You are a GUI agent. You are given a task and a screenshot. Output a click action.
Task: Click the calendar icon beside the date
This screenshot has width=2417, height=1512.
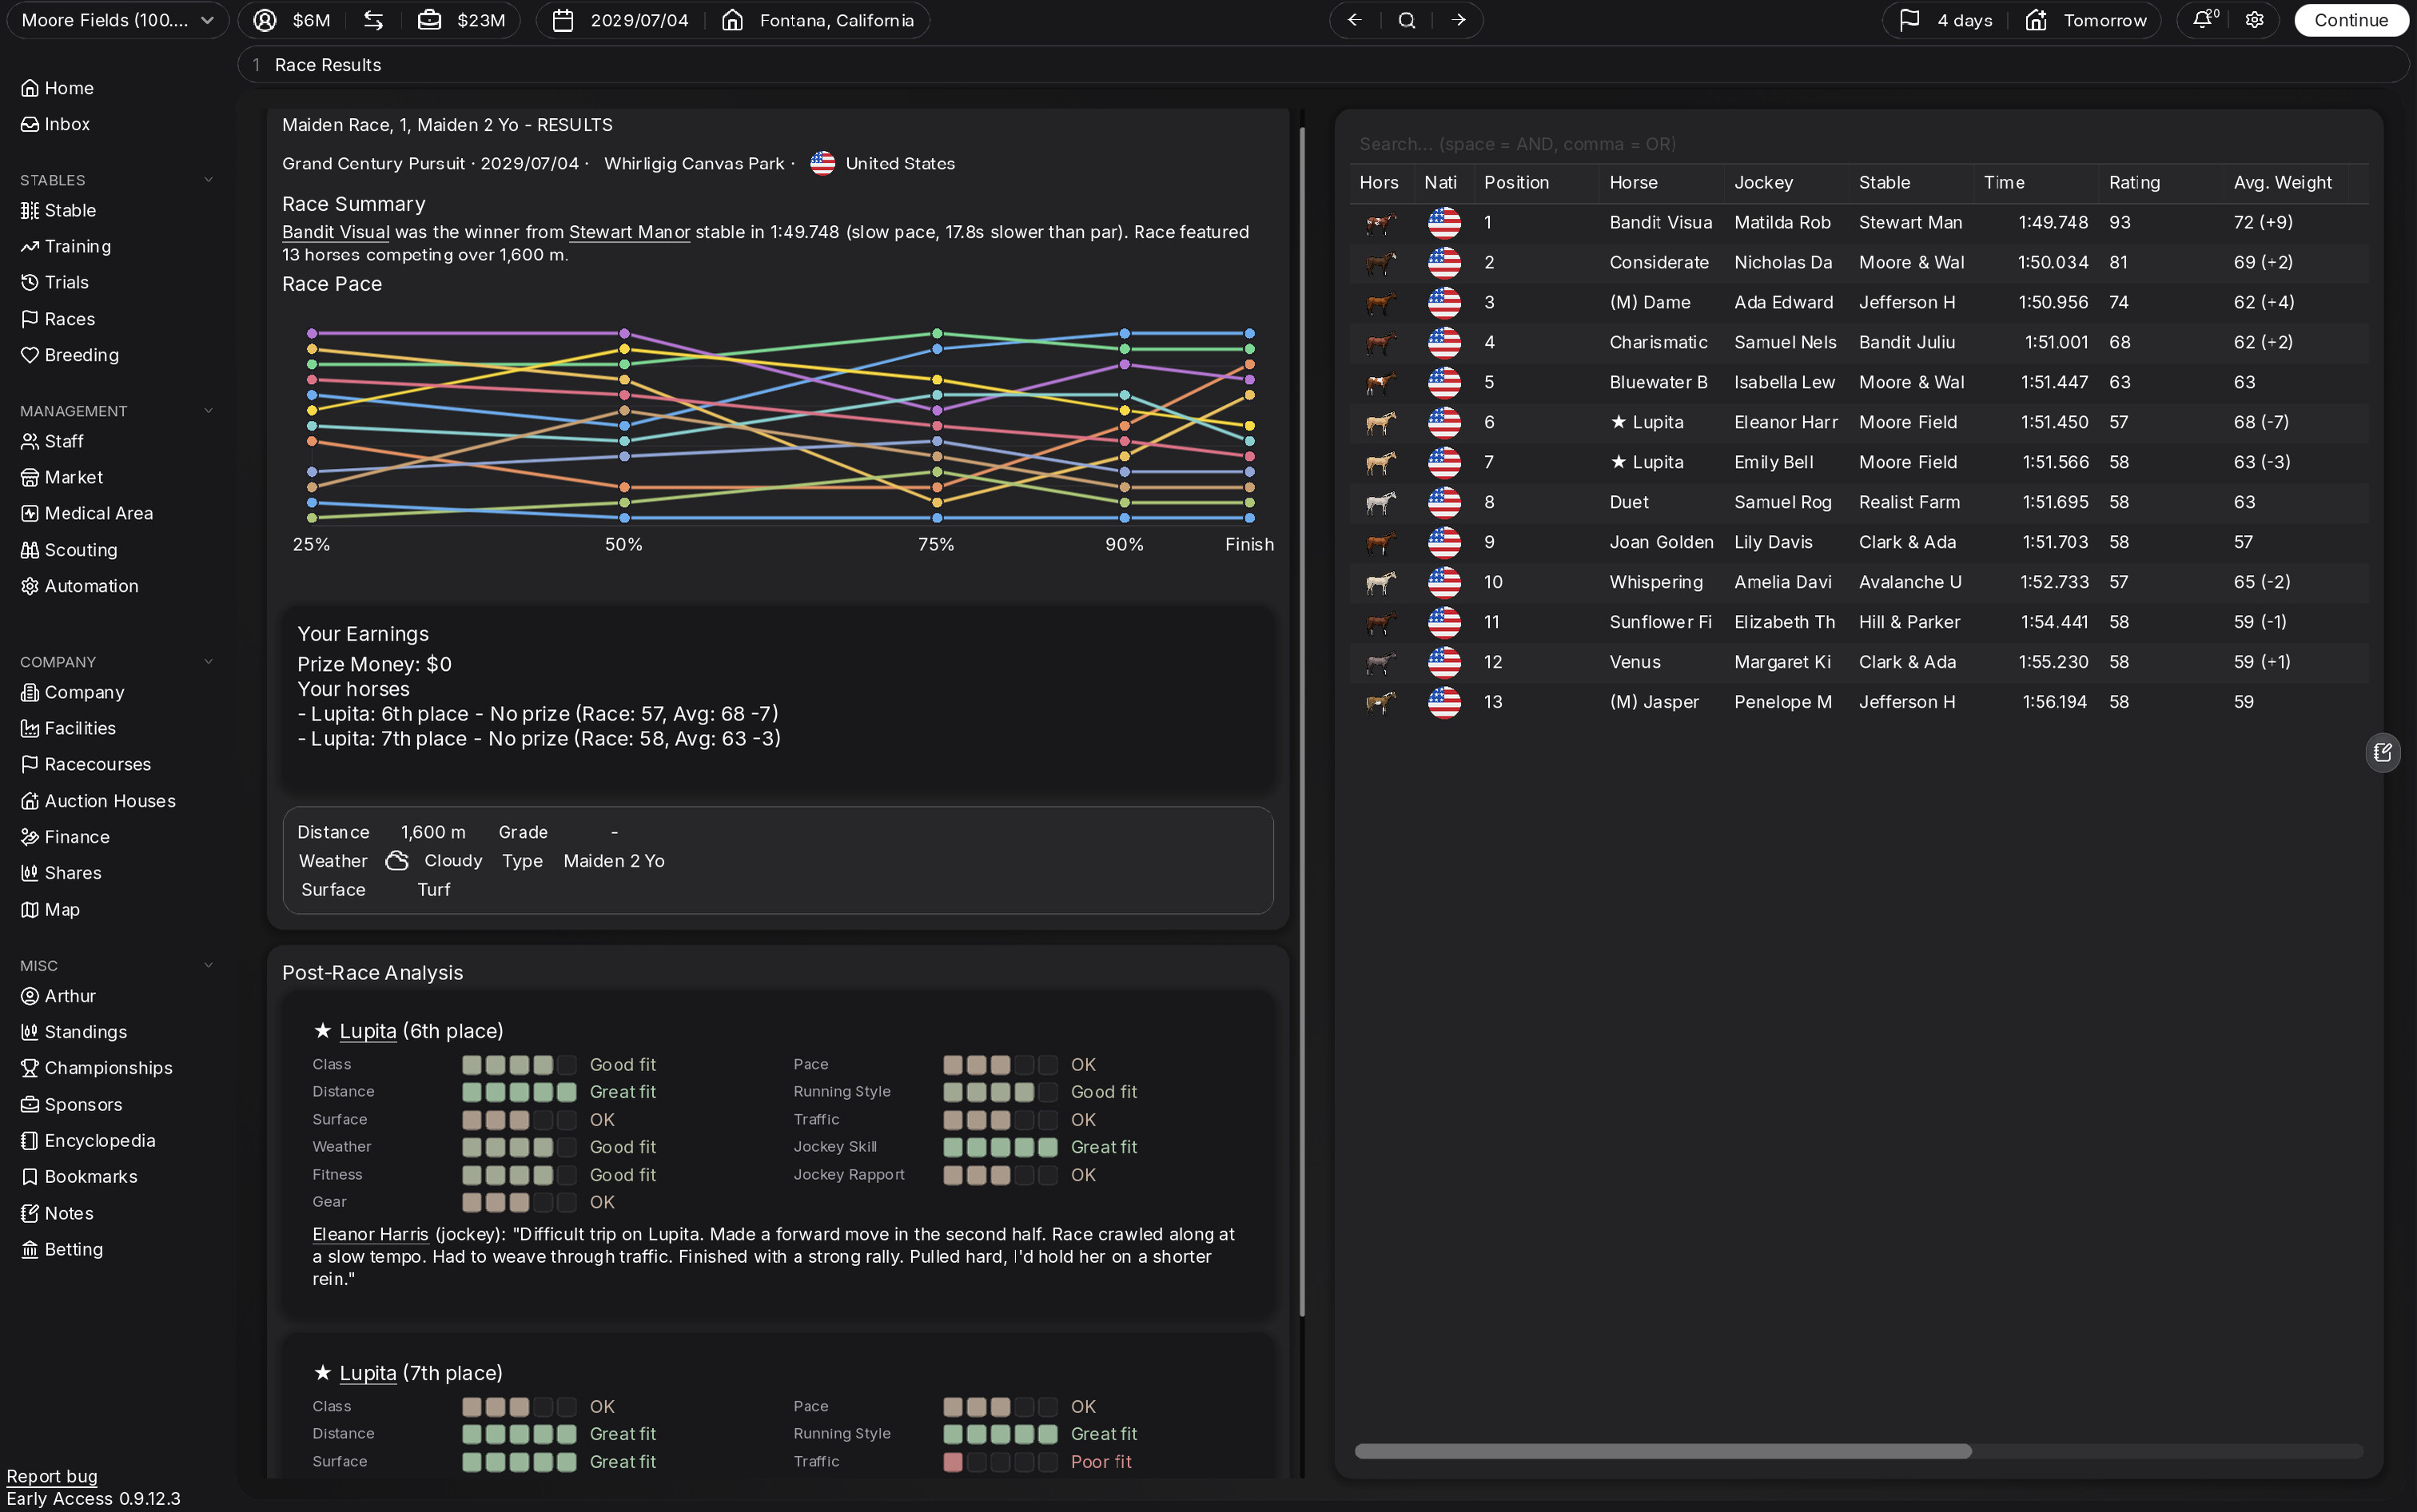[563, 20]
